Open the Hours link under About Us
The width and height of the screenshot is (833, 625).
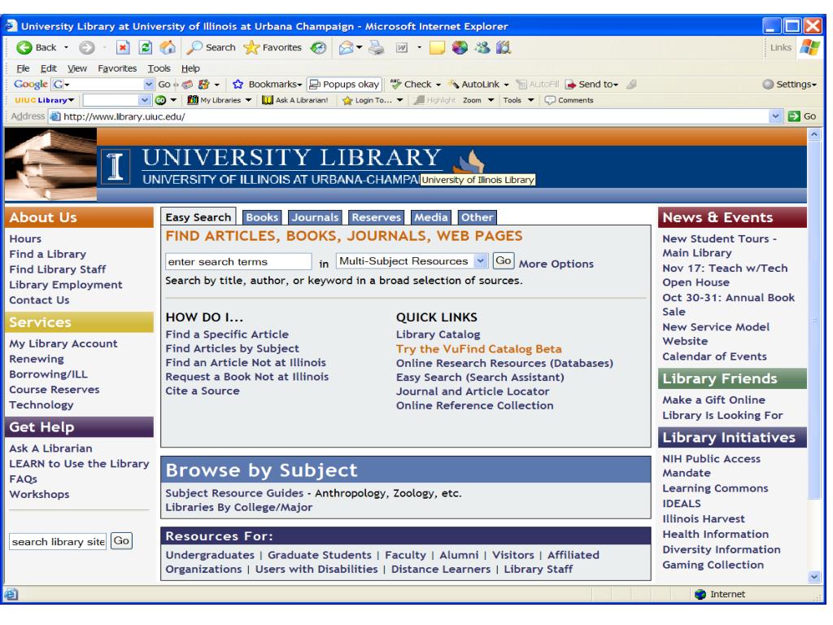[25, 238]
